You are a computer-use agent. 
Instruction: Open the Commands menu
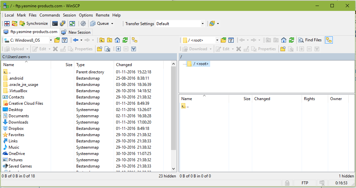coord(50,15)
